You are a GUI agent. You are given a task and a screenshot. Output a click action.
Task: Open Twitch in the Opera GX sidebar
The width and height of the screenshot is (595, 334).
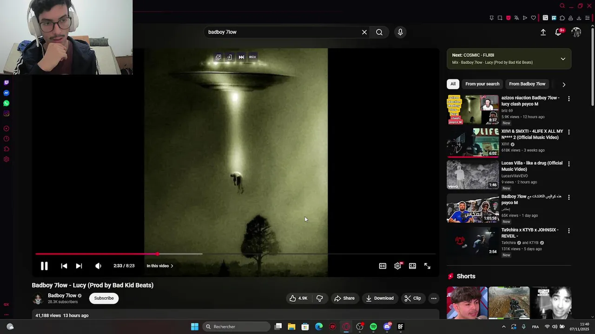[6, 83]
